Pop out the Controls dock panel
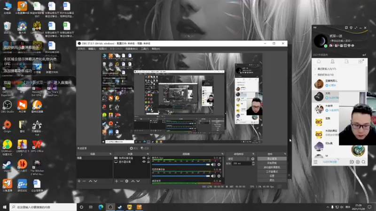376x211 pixels. (285, 154)
